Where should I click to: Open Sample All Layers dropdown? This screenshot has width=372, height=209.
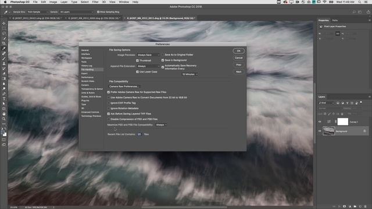pyautogui.click(x=76, y=12)
